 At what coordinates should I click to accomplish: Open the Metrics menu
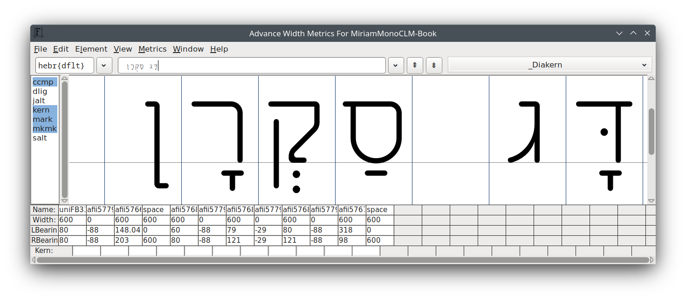(x=152, y=49)
